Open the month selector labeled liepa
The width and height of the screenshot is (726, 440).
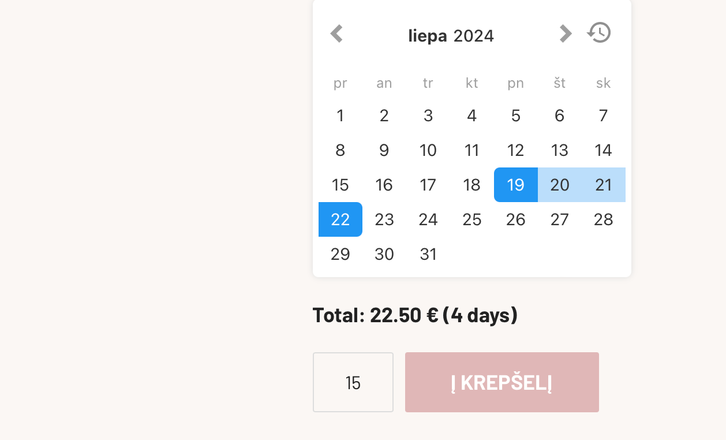pos(428,36)
